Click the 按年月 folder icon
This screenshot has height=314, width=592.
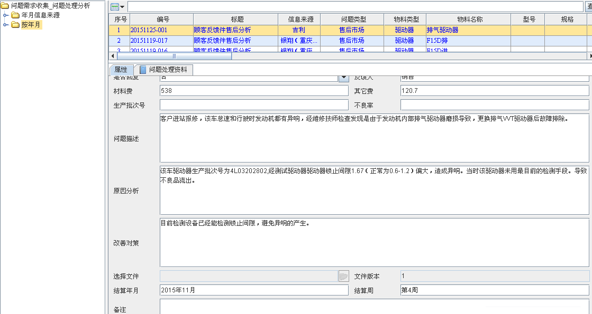(15, 25)
